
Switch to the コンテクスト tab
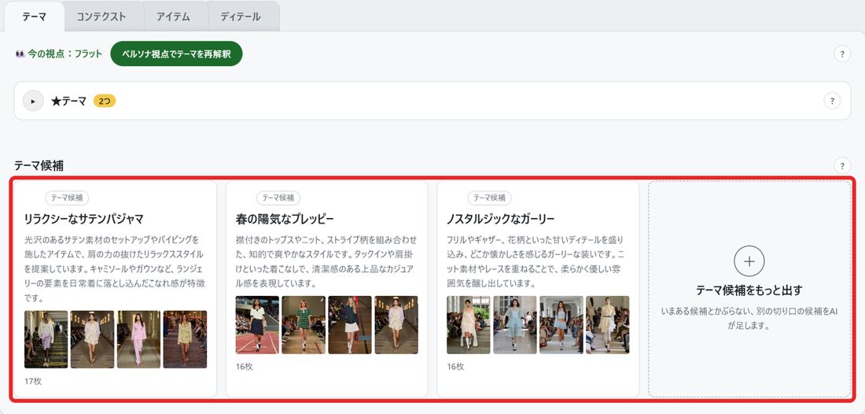coord(101,17)
